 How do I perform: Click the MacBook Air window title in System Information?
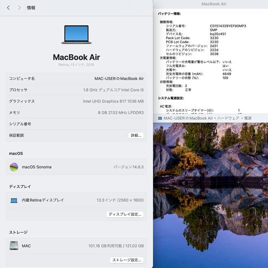tap(214, 4)
